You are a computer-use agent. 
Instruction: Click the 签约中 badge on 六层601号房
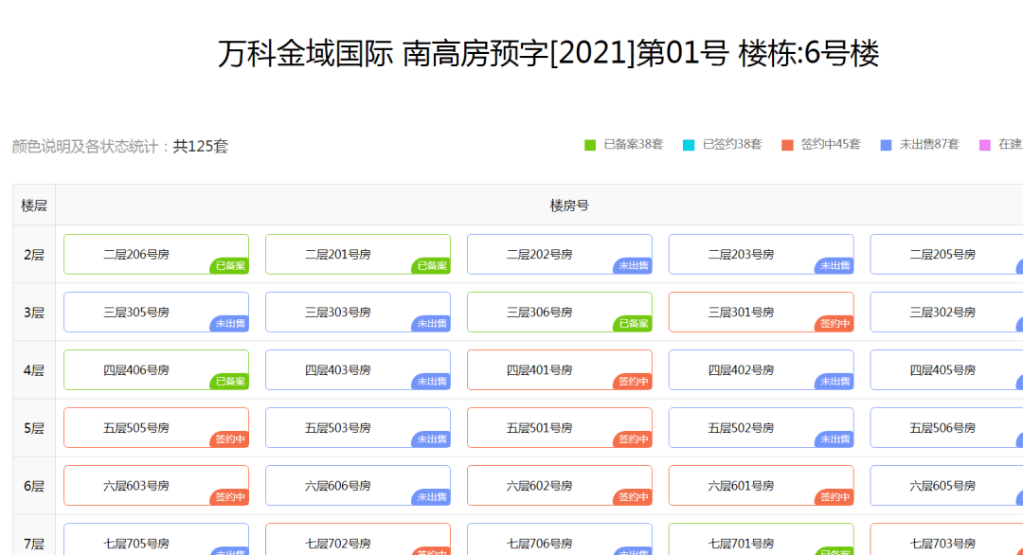pos(835,497)
